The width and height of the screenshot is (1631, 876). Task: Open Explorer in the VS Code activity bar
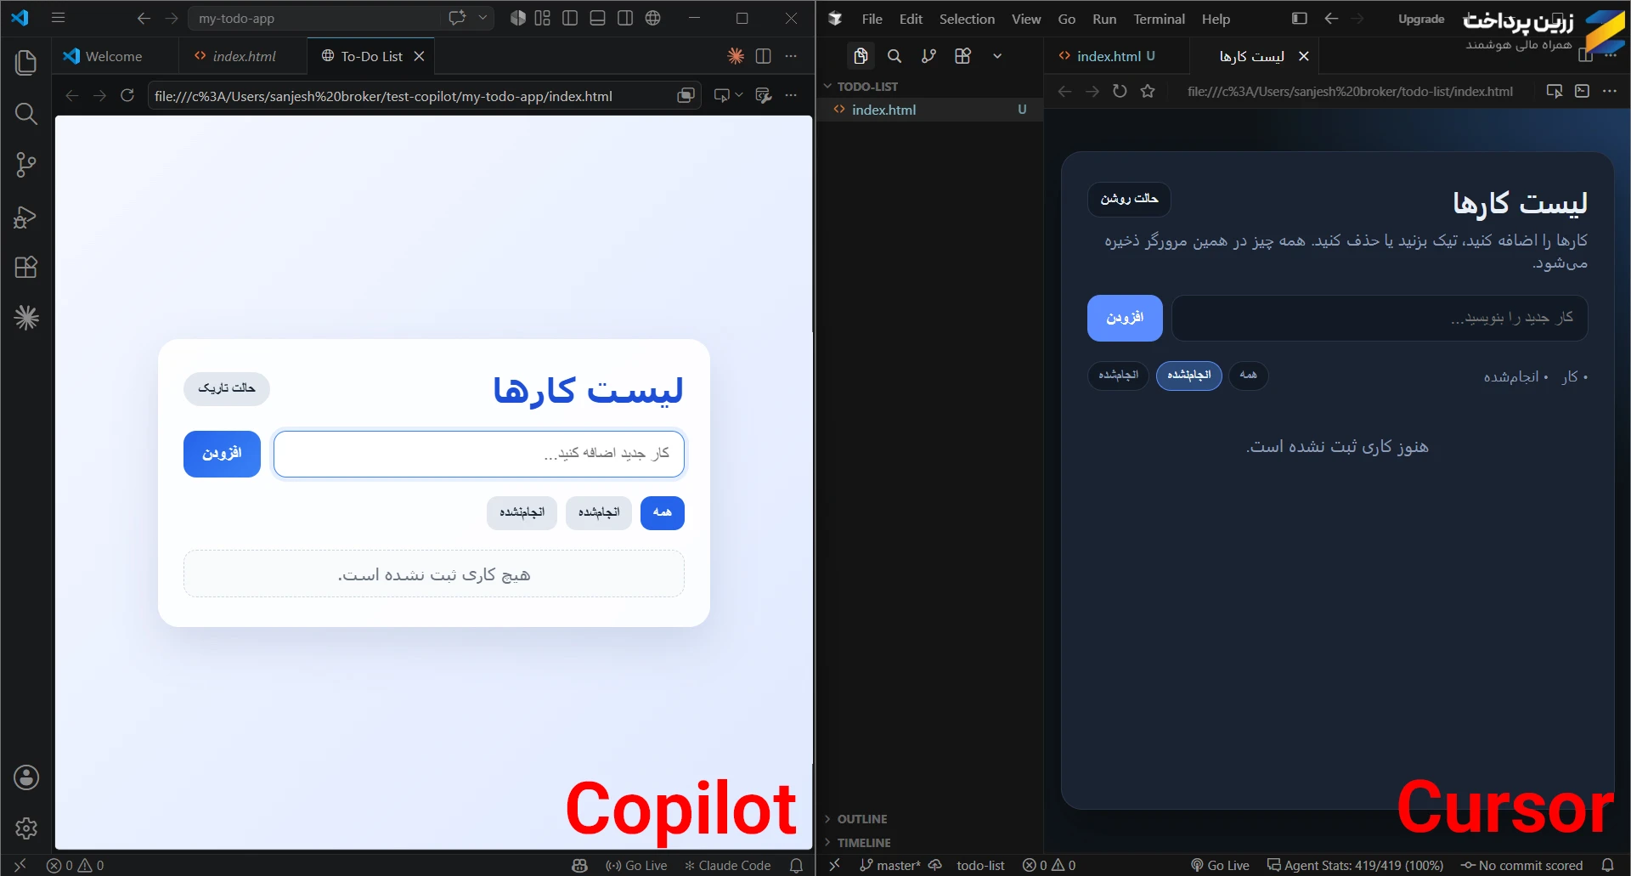click(x=26, y=62)
